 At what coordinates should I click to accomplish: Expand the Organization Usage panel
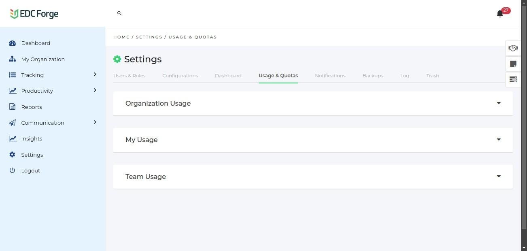(x=499, y=103)
